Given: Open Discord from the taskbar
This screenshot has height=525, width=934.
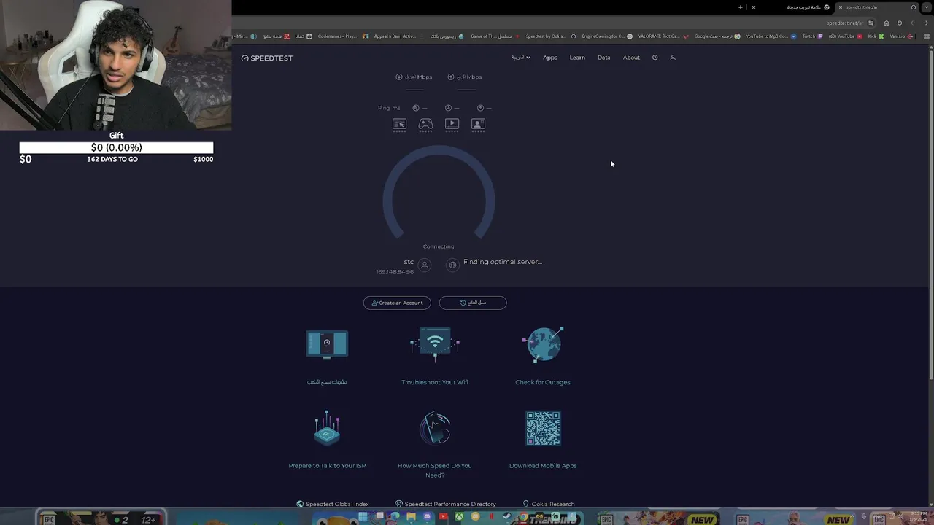Looking at the screenshot, I should 427,516.
